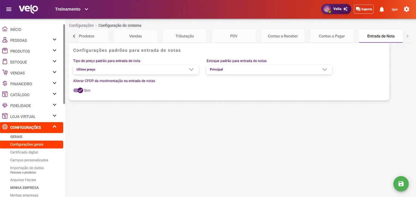Switch to the Contas a Pagar tab
The width and height of the screenshot is (416, 197).
coord(332,36)
